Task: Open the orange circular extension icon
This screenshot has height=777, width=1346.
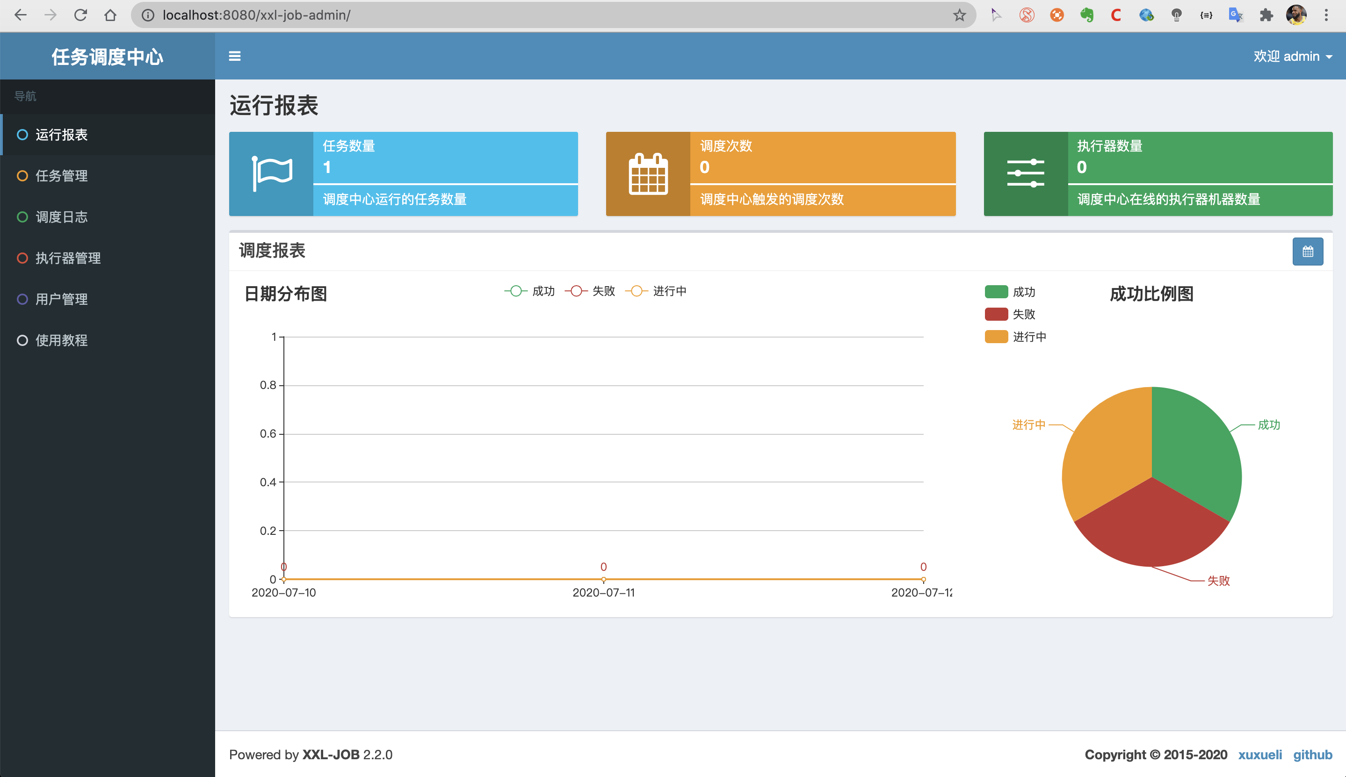Action: [x=1056, y=15]
